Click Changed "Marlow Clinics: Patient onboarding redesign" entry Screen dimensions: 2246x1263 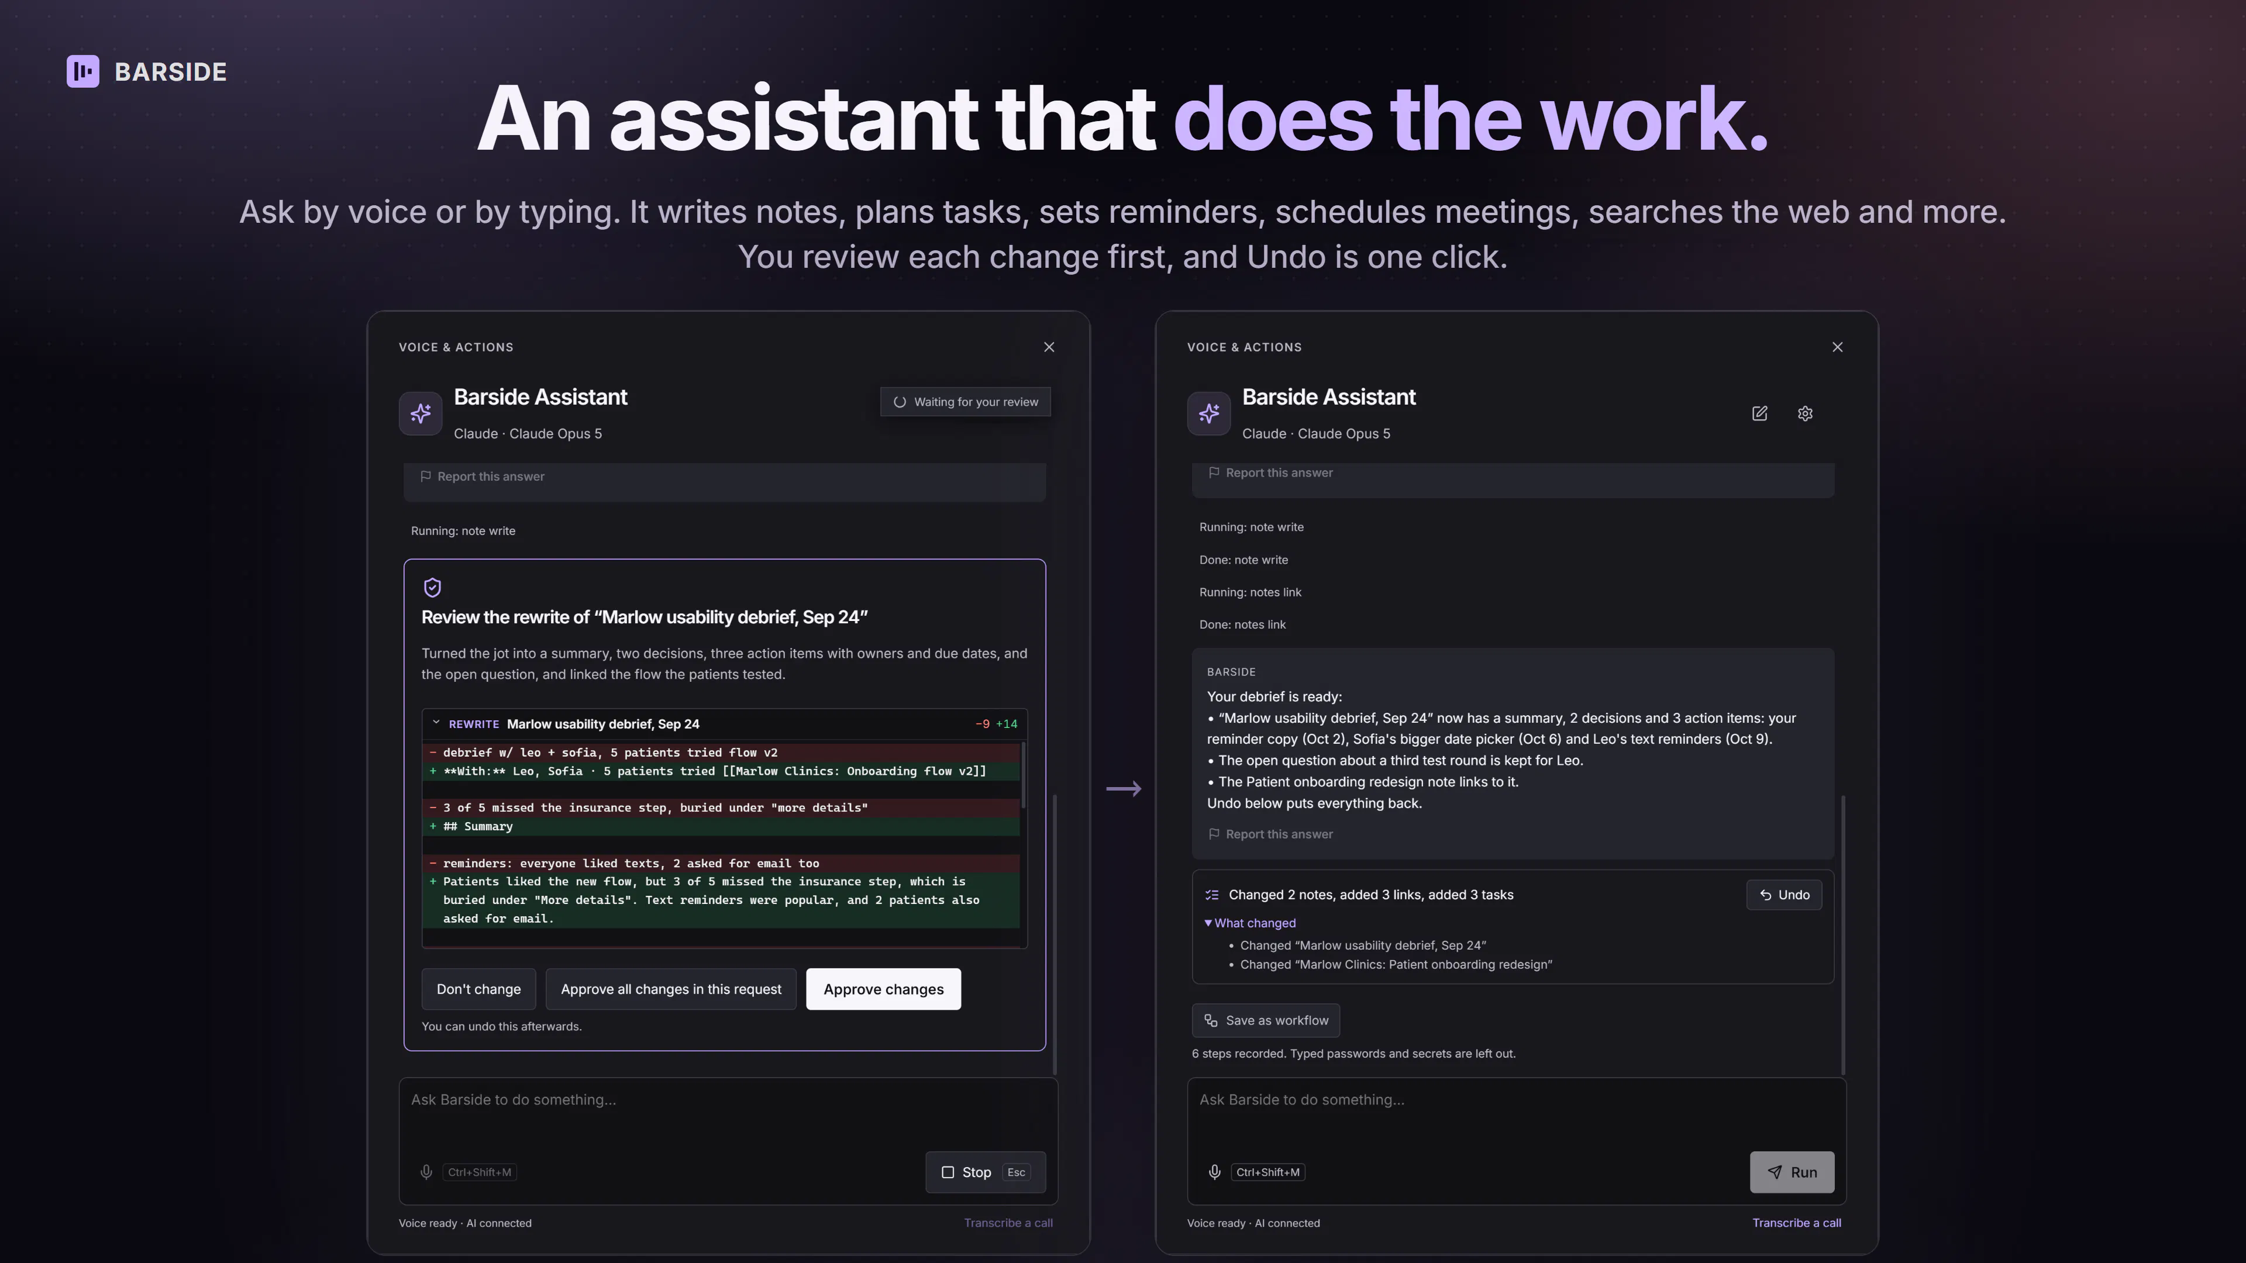pos(1396,965)
